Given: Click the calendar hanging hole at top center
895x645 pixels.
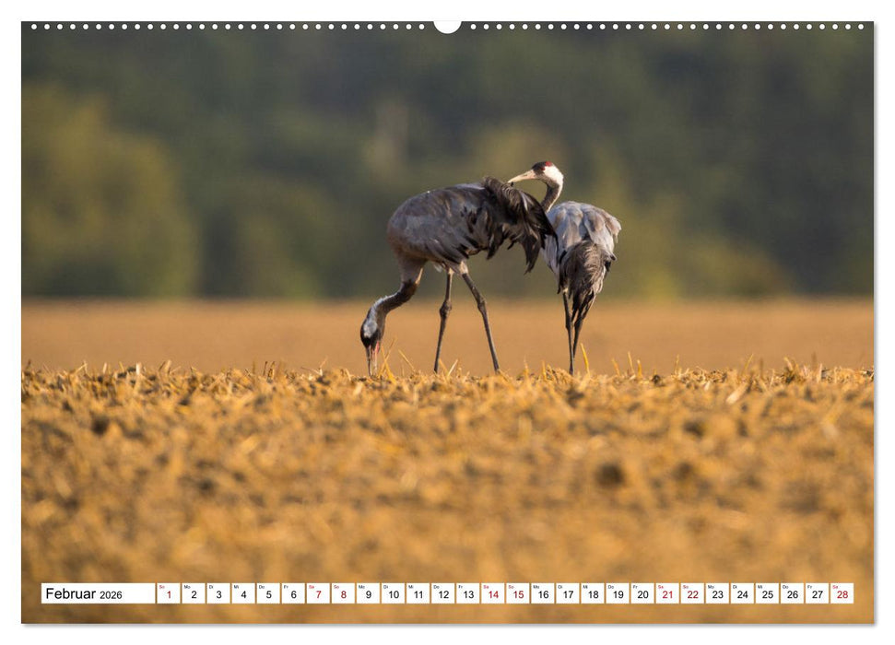Looking at the screenshot, I should 447,26.
